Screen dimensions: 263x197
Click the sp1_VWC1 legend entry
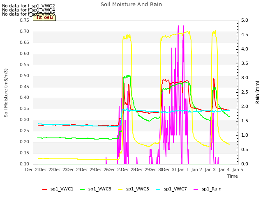(58, 189)
